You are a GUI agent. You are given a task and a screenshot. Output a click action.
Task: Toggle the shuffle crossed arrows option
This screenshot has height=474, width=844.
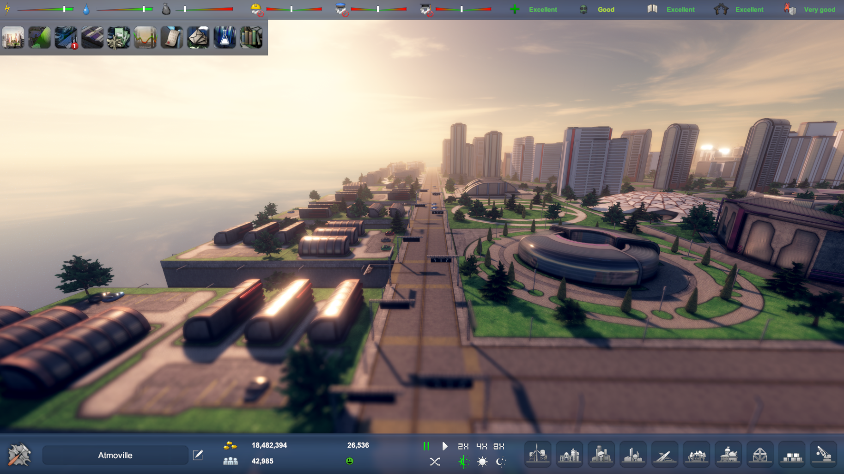435,462
